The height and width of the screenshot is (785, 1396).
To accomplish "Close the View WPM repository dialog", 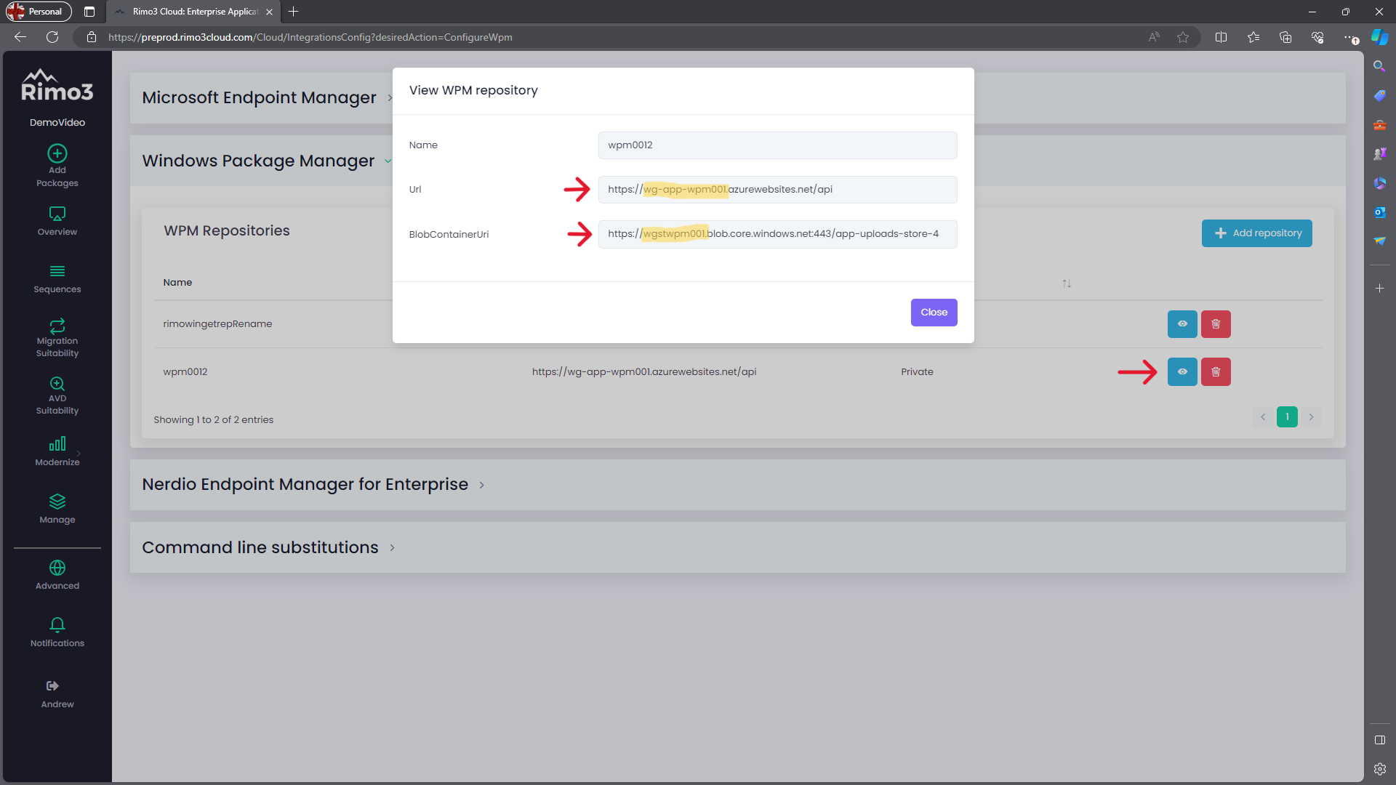I will [934, 313].
